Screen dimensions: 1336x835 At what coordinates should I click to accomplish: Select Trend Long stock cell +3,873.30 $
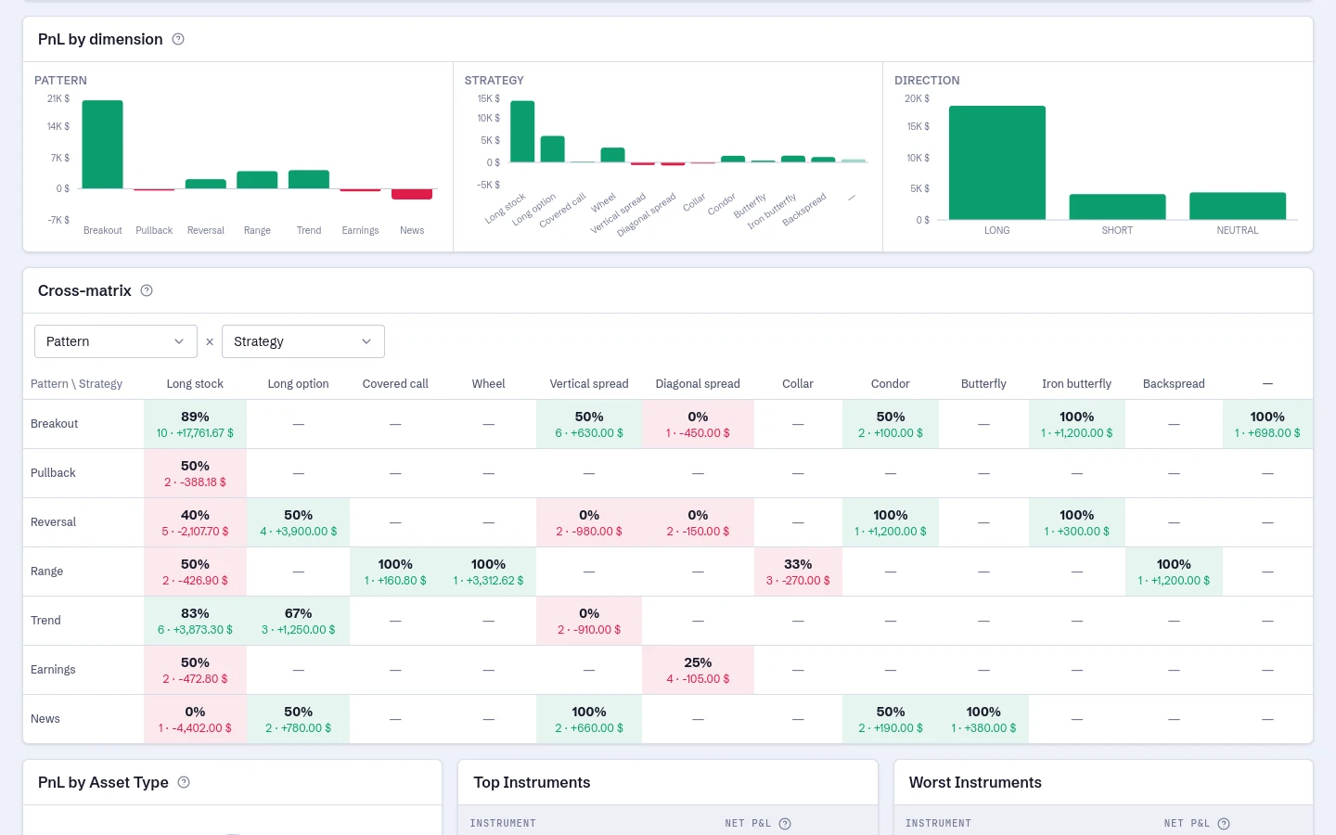(195, 621)
